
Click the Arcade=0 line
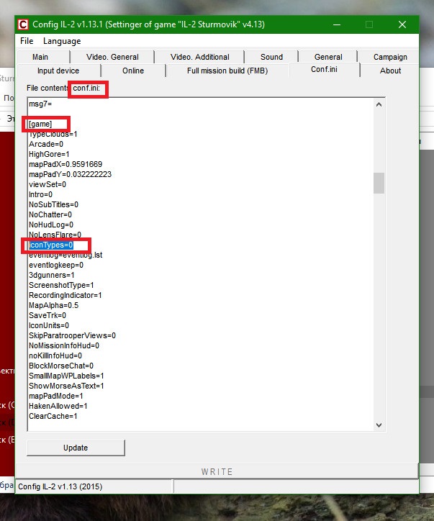(46, 144)
